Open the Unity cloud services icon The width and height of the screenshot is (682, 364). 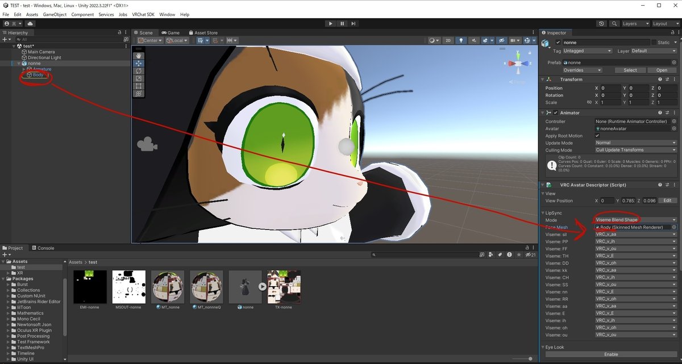click(30, 23)
